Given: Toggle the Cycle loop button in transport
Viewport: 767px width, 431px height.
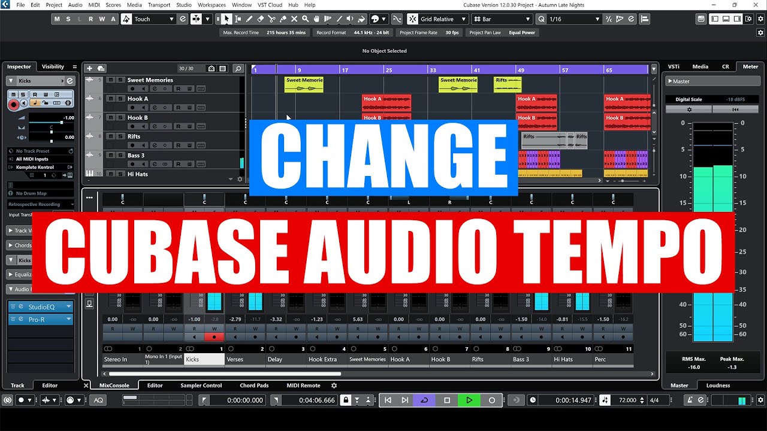Looking at the screenshot, I should pyautogui.click(x=424, y=400).
